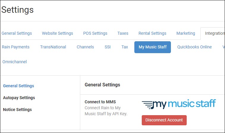
Task: Open the top General Settings tab
Action: (x=17, y=33)
